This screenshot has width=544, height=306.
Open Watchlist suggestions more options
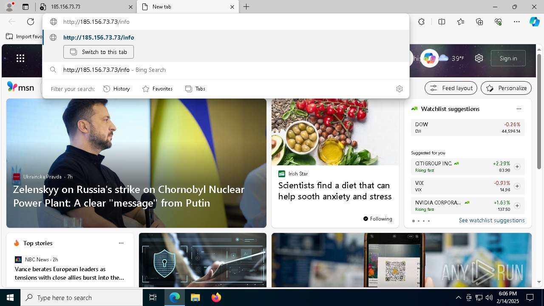[518, 109]
